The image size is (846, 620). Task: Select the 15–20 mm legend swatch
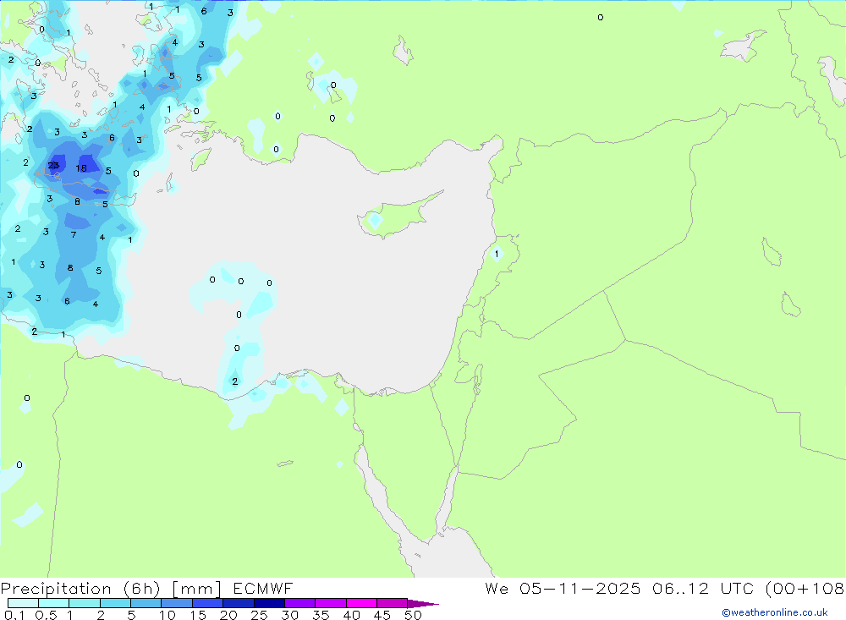pos(208,603)
